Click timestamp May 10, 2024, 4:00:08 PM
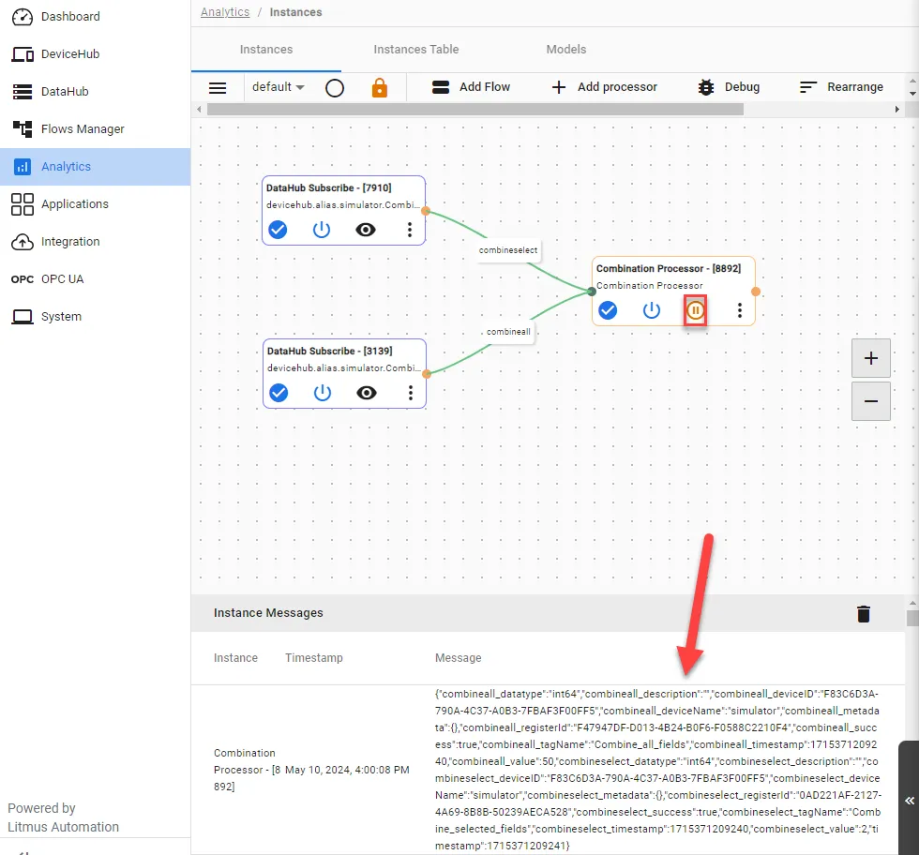This screenshot has width=919, height=855. (347, 770)
